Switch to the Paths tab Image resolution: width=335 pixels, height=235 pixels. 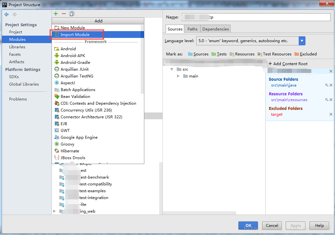(193, 29)
